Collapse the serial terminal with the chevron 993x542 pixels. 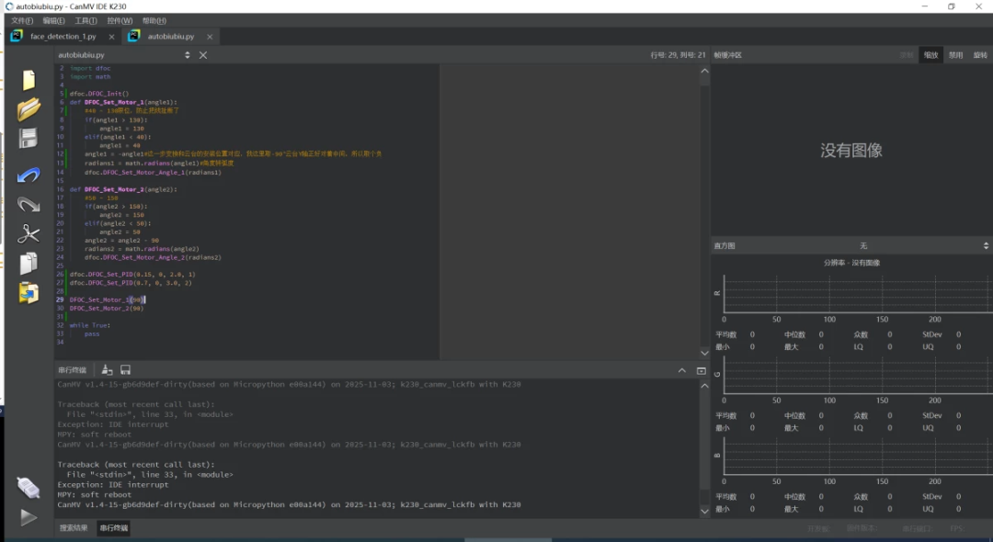coord(683,370)
